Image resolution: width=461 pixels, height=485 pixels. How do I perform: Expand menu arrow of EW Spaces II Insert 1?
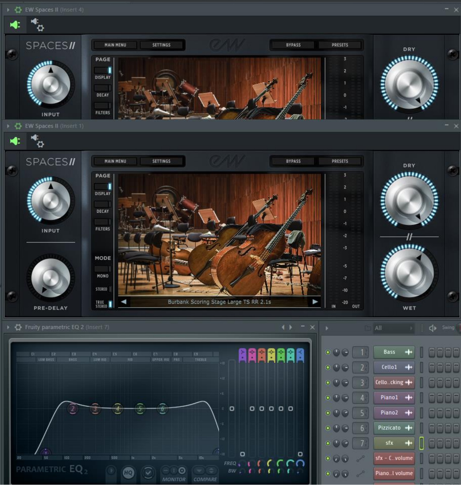click(8, 126)
